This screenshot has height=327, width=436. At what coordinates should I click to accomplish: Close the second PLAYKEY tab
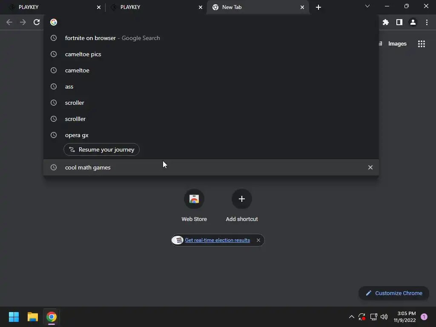click(201, 7)
